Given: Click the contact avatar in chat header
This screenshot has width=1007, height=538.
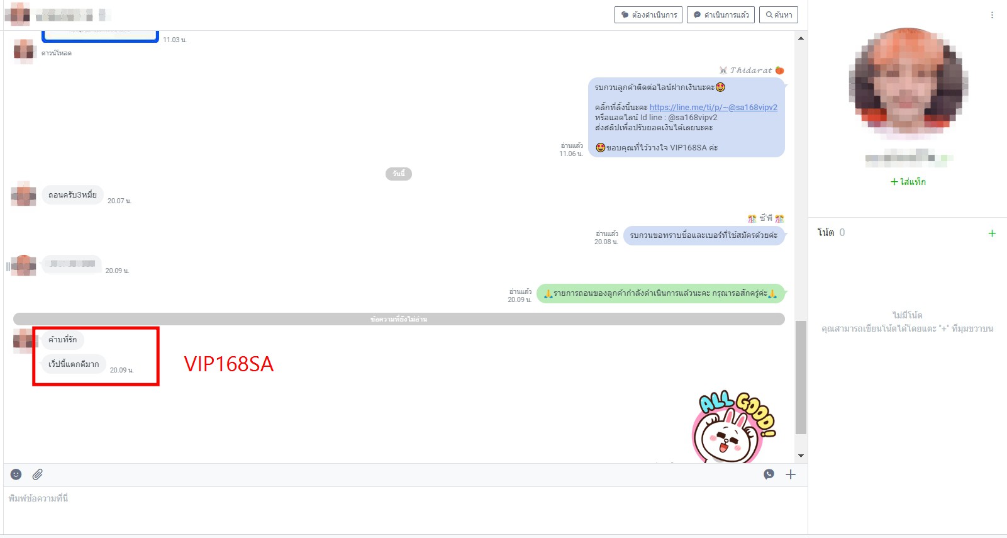Looking at the screenshot, I should pos(17,14).
